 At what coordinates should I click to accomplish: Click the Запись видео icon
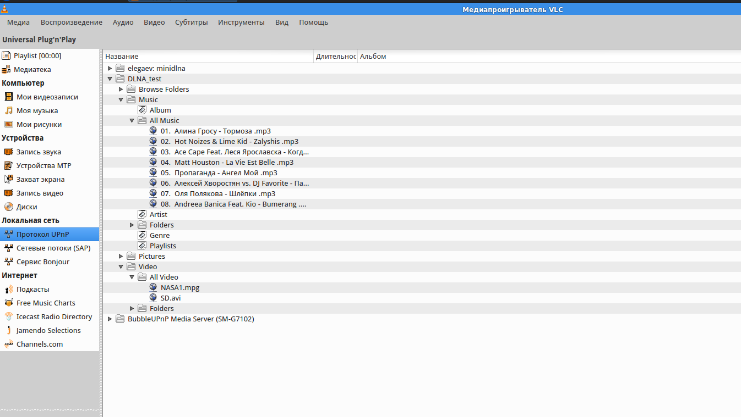[x=8, y=193]
